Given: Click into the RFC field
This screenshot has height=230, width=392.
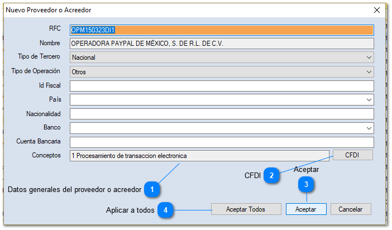Looking at the screenshot, I should [221, 30].
